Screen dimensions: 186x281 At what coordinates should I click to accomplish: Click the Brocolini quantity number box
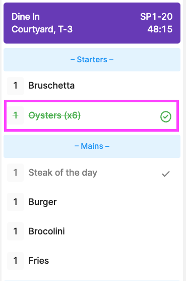click(15, 231)
